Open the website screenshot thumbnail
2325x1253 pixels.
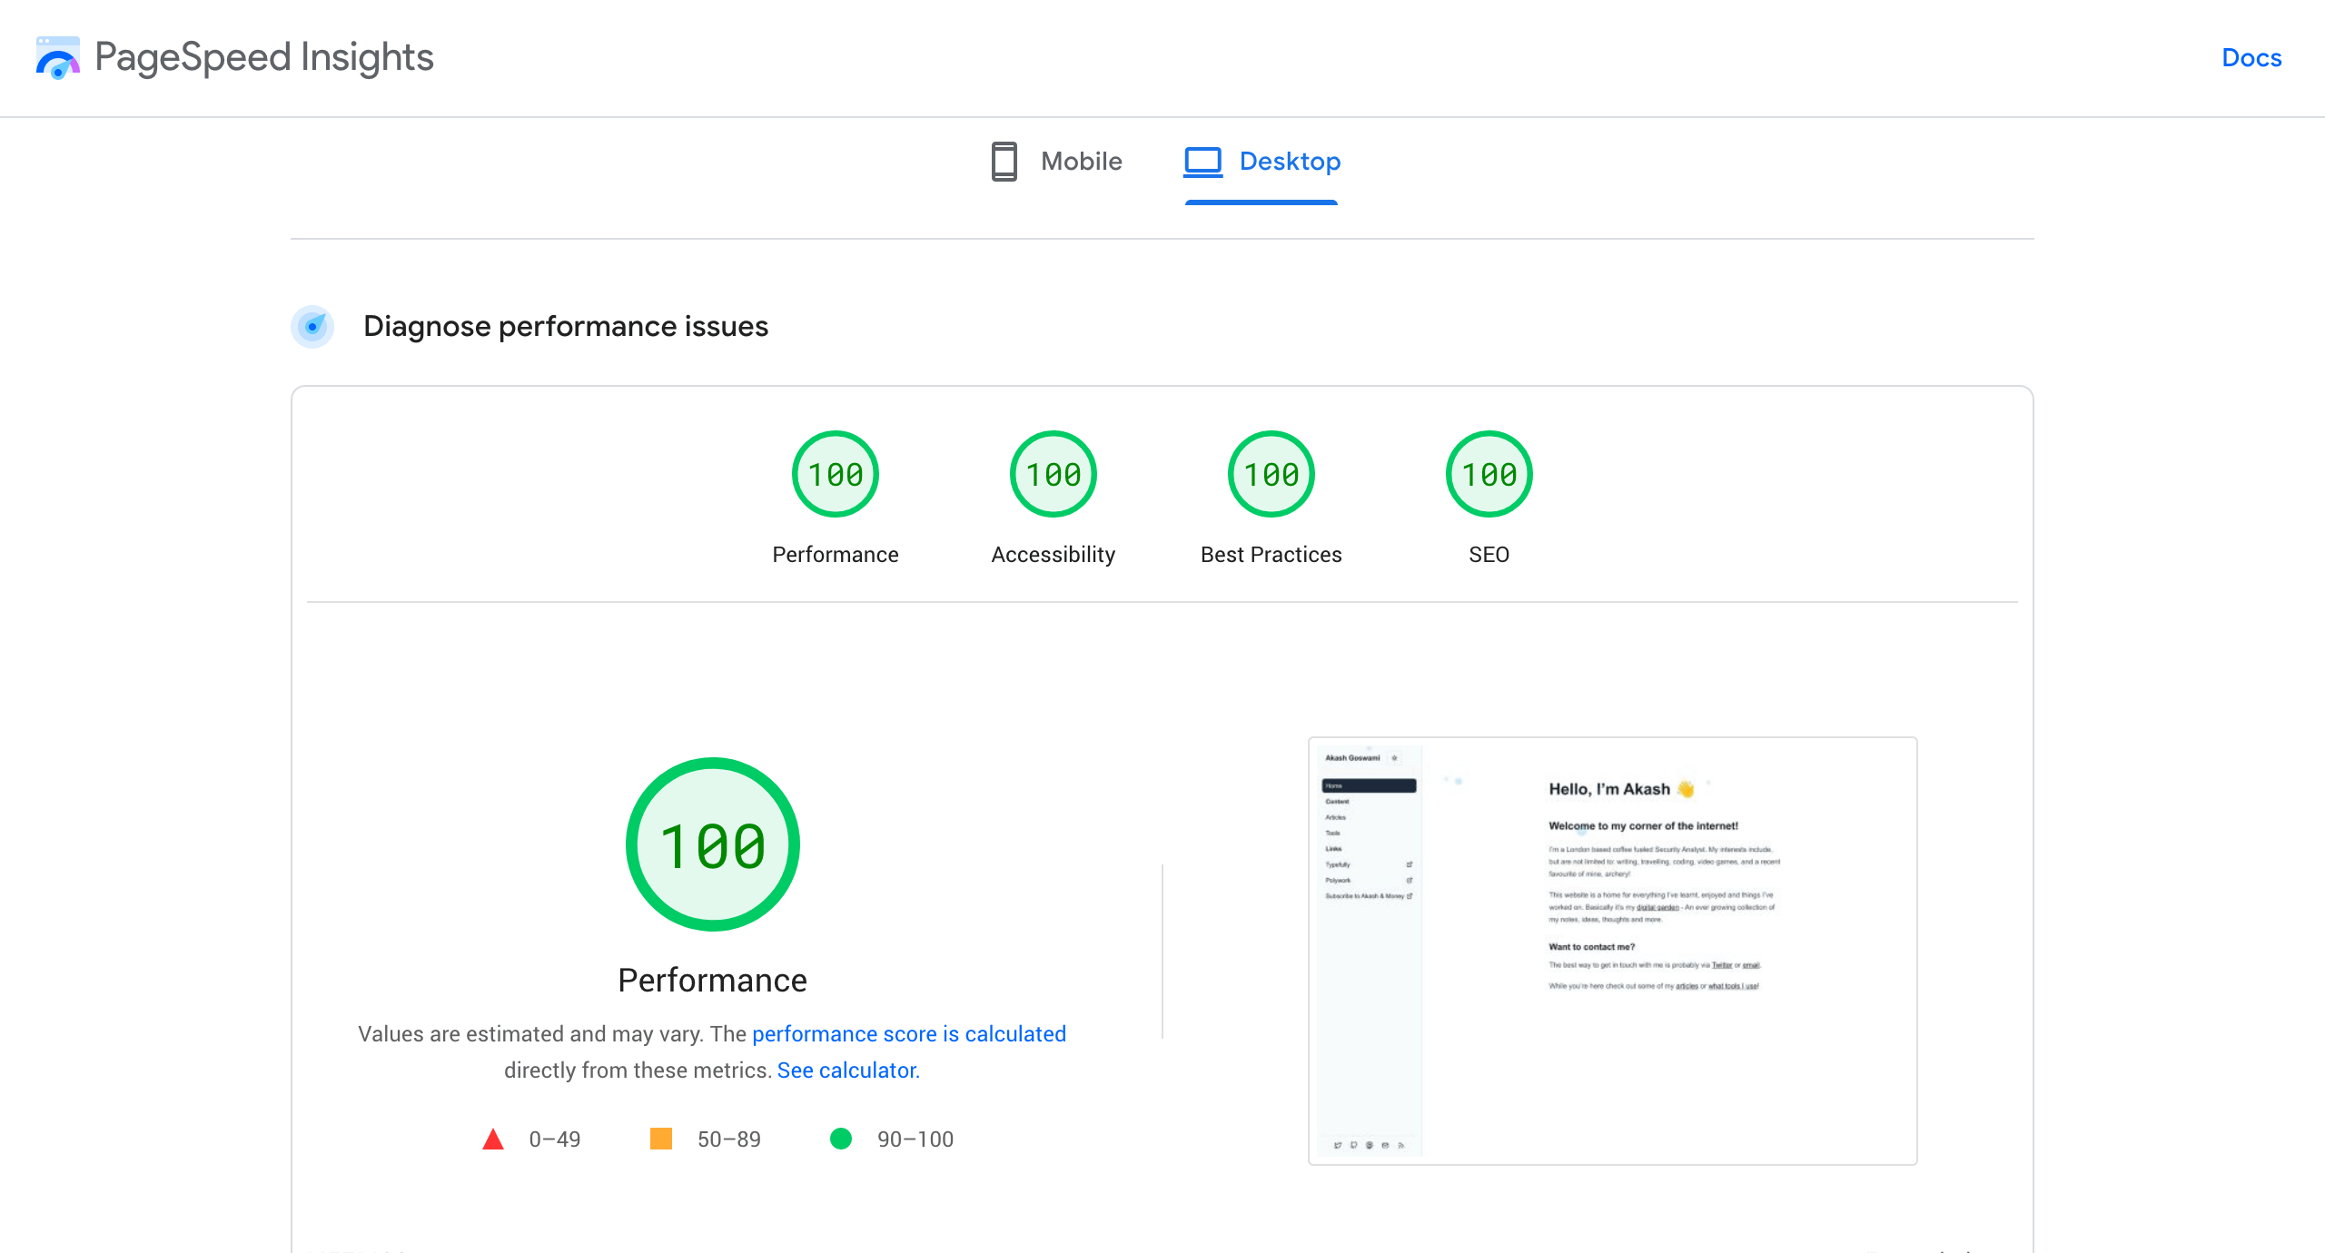pos(1612,951)
